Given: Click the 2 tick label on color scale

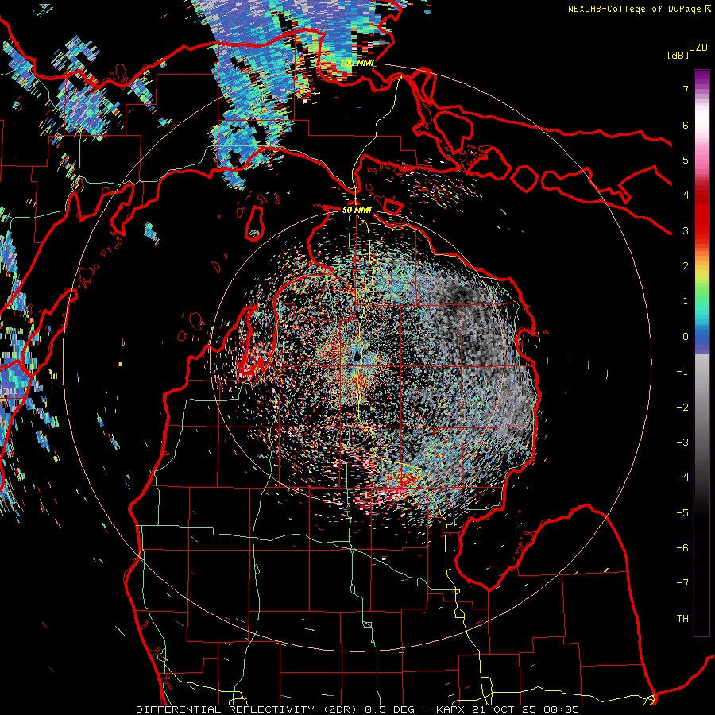Looking at the screenshot, I should 686,266.
